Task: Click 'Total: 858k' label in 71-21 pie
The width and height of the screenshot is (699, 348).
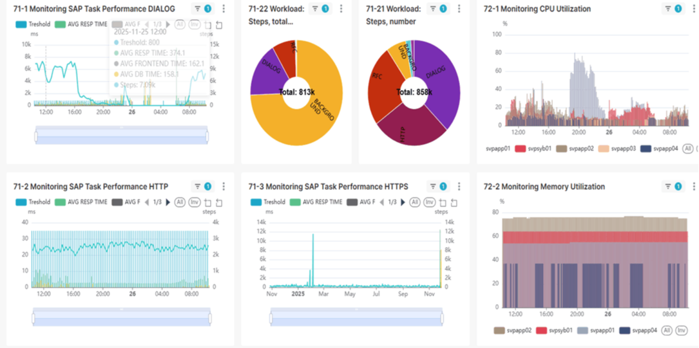Action: point(414,92)
